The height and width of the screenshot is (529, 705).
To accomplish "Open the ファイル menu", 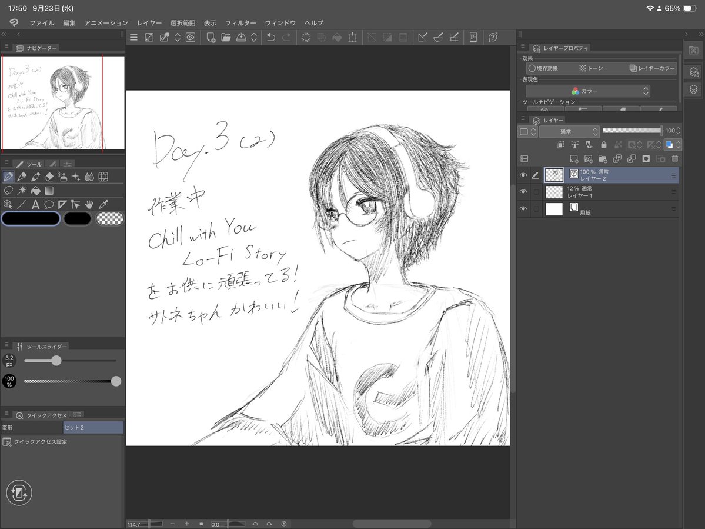I will pyautogui.click(x=42, y=23).
